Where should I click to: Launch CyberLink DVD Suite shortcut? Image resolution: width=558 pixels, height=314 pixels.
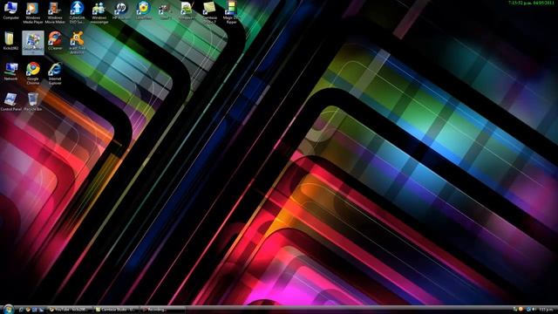coord(77,13)
